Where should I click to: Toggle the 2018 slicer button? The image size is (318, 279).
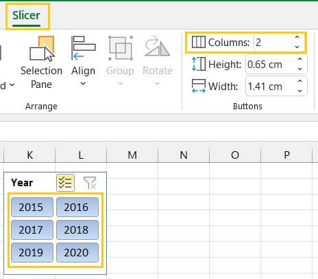coord(77,230)
